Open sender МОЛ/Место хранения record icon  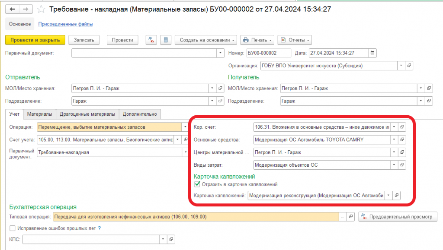click(x=220, y=88)
